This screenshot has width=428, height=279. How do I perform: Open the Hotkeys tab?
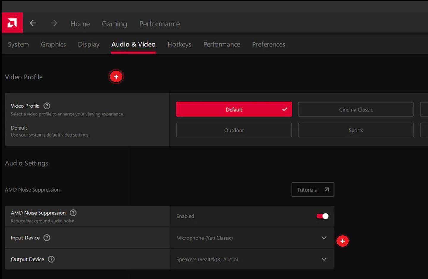(x=179, y=44)
